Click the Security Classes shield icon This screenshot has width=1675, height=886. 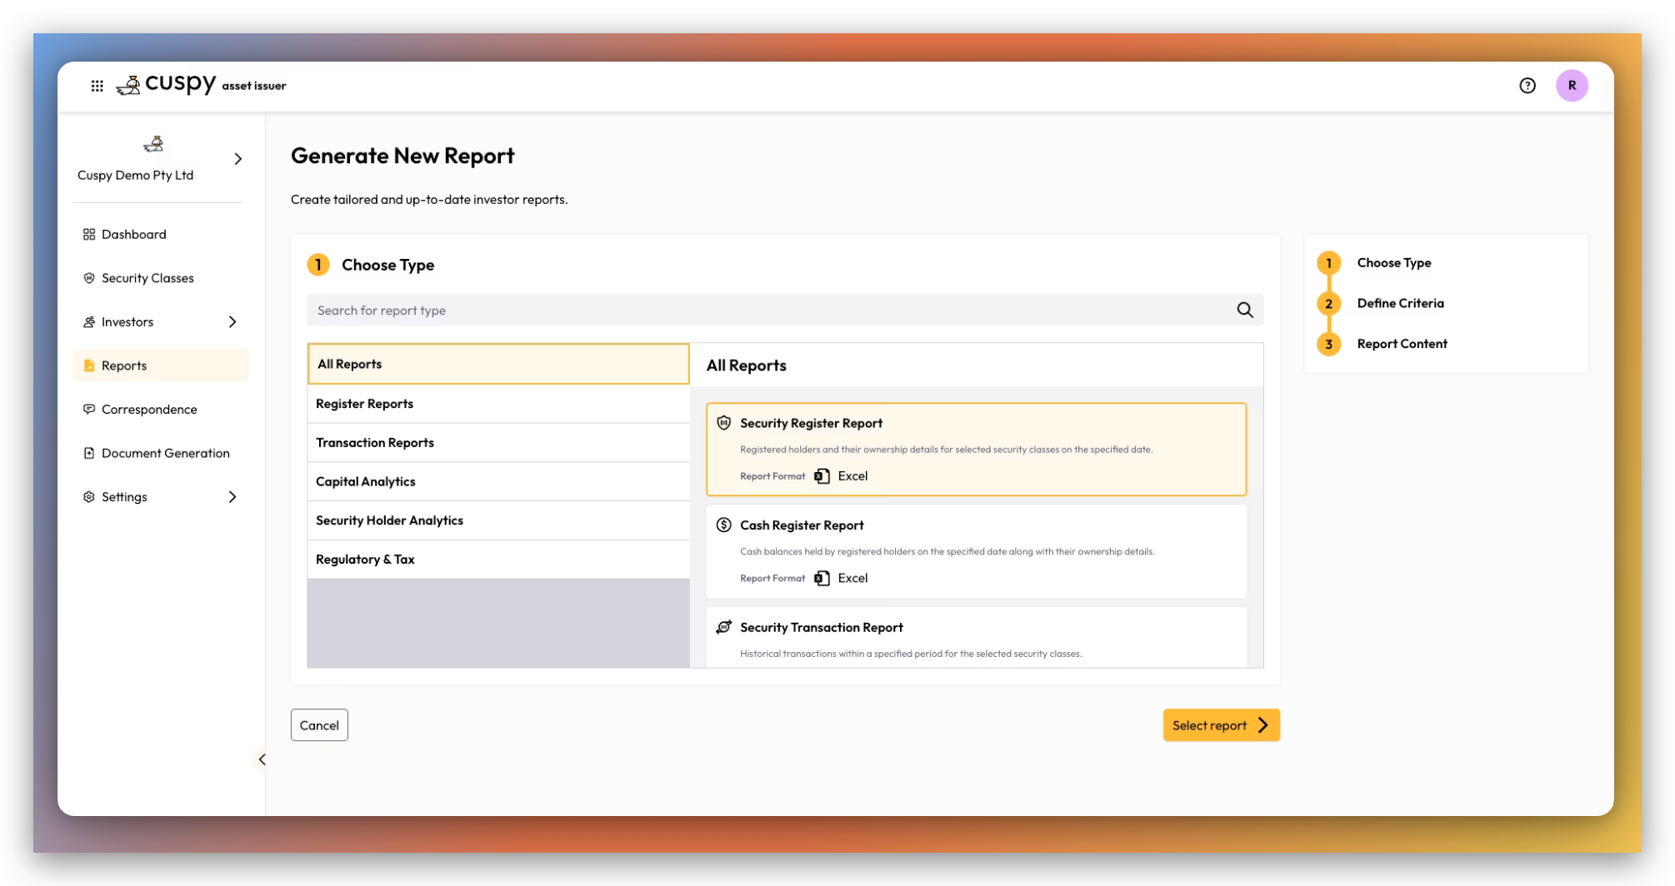point(89,278)
